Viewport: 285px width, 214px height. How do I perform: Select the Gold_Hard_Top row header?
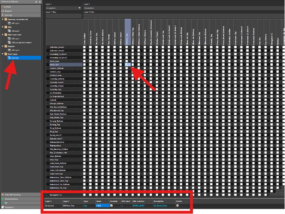coord(64,167)
